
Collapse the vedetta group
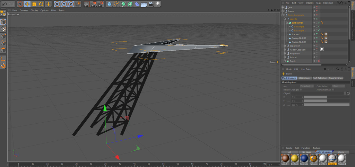click(x=285, y=19)
